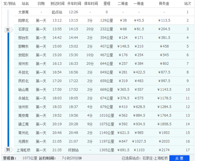Click the blue 买票 buy ticket button

coord(179,158)
